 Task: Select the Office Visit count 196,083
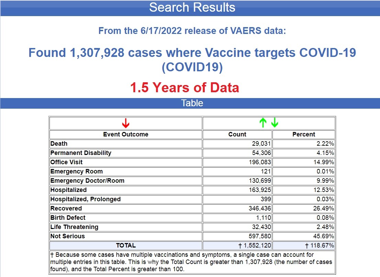pos(260,162)
